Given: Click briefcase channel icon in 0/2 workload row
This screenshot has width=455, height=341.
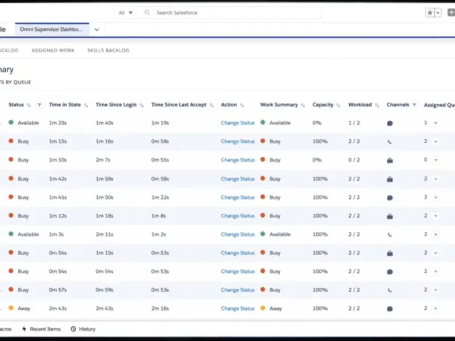Looking at the screenshot, I should tap(390, 160).
